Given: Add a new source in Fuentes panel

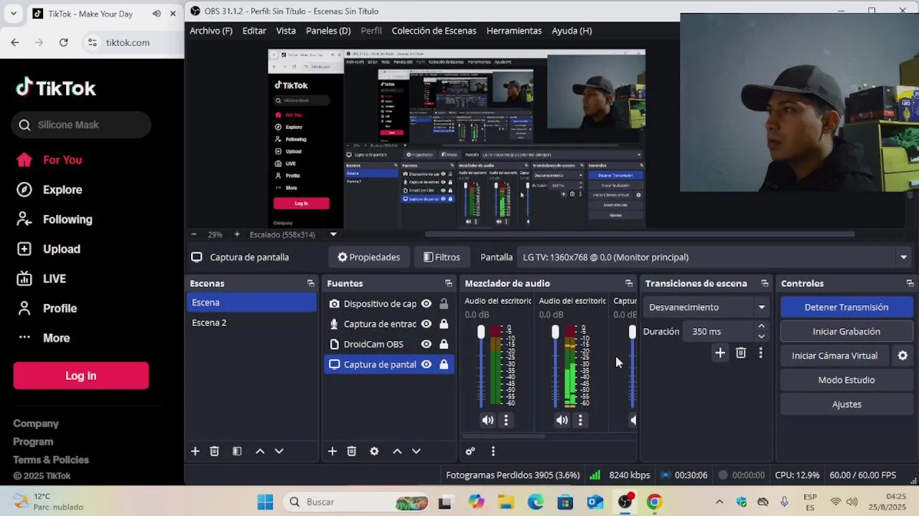Looking at the screenshot, I should 332,451.
